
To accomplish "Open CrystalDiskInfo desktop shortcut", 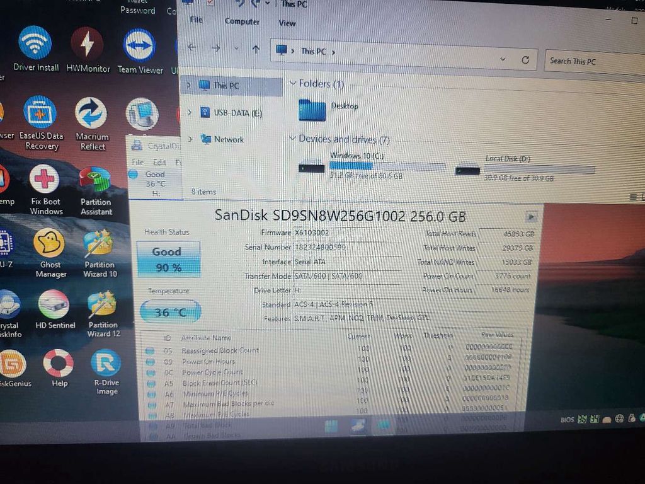I will point(9,314).
